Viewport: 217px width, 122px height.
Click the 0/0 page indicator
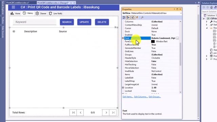(x=93, y=113)
